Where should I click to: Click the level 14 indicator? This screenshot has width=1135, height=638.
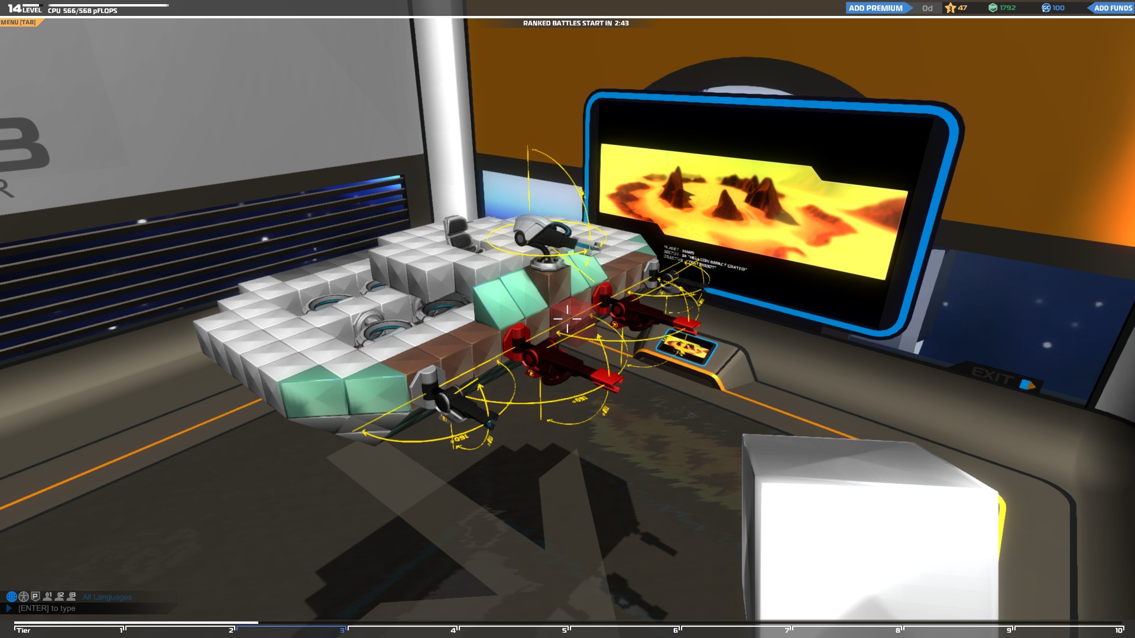[25, 8]
